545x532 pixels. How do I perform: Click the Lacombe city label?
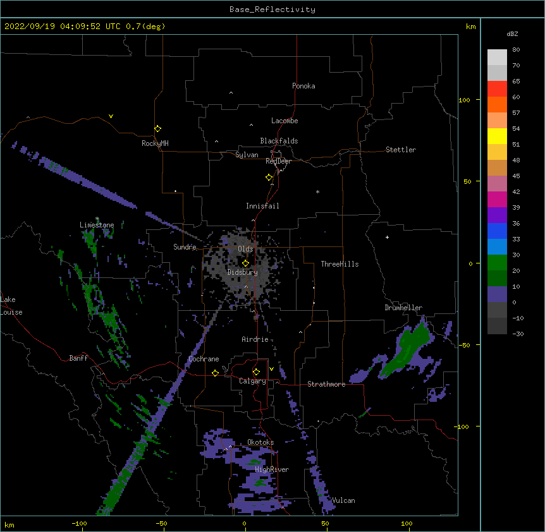point(285,121)
